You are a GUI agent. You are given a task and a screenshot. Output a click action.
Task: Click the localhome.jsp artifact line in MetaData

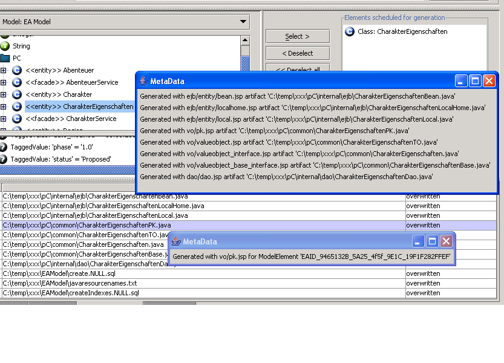coord(312,108)
